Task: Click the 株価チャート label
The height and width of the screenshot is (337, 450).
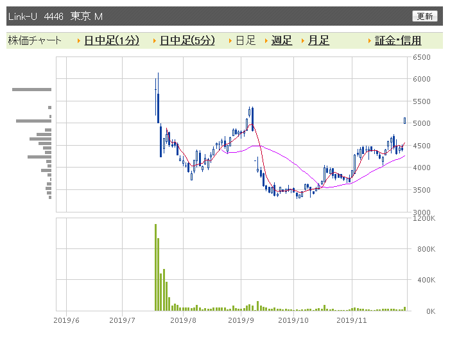Action: 35,40
